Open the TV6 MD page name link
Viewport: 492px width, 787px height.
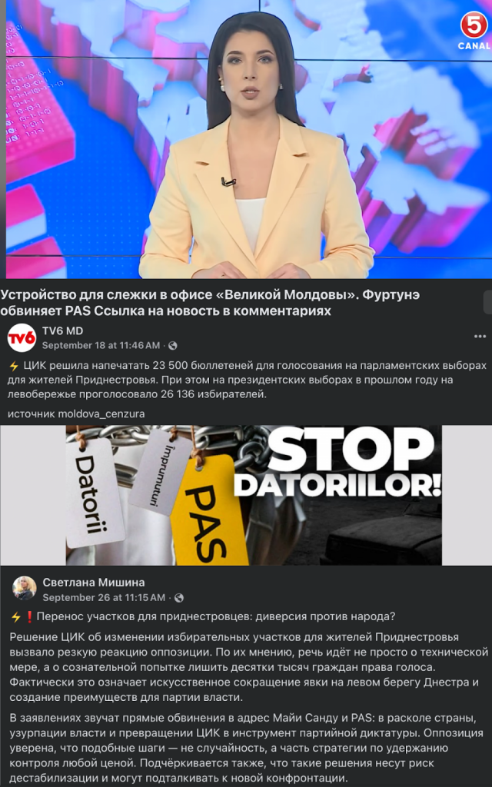pyautogui.click(x=63, y=330)
